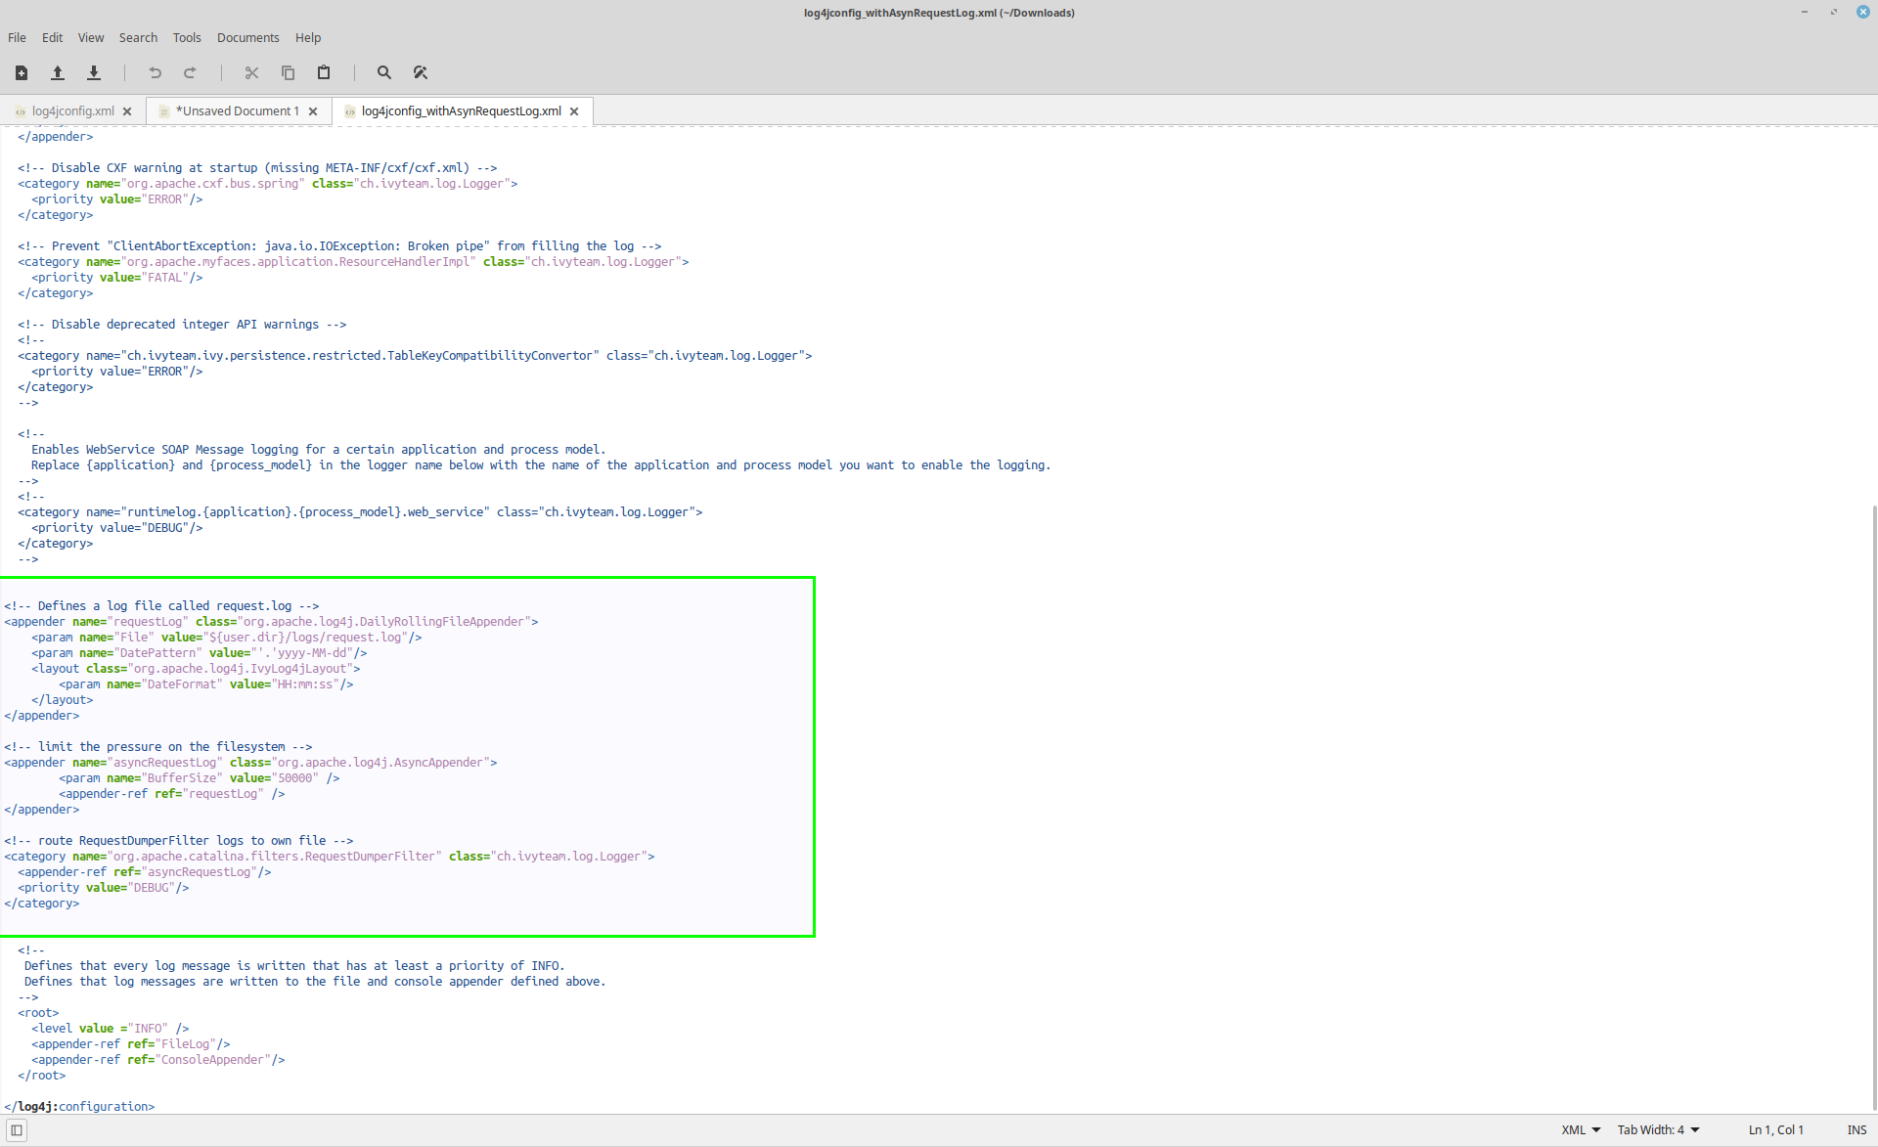Close the log4jconfig_withAsynRequestLog.xml tab
The height and width of the screenshot is (1147, 1878).
coord(574,111)
